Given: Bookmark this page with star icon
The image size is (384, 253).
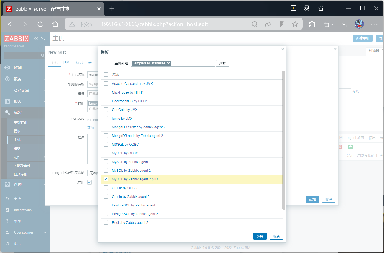Looking at the screenshot, I should tap(295, 24).
